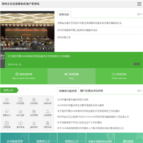Open 预售后公示 tile

click(x=72, y=138)
